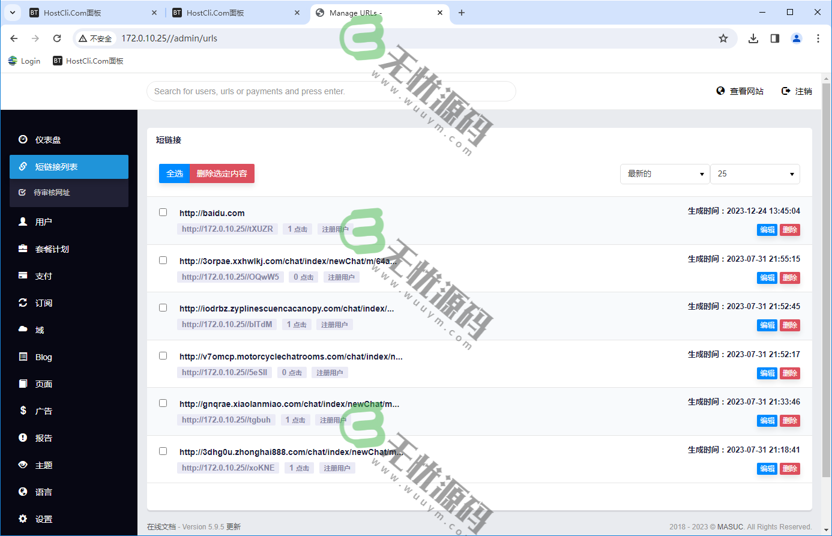The height and width of the screenshot is (536, 832).
Task: Check the box beside the gnqrae.xiaolanmiao.com URL
Action: pos(163,403)
